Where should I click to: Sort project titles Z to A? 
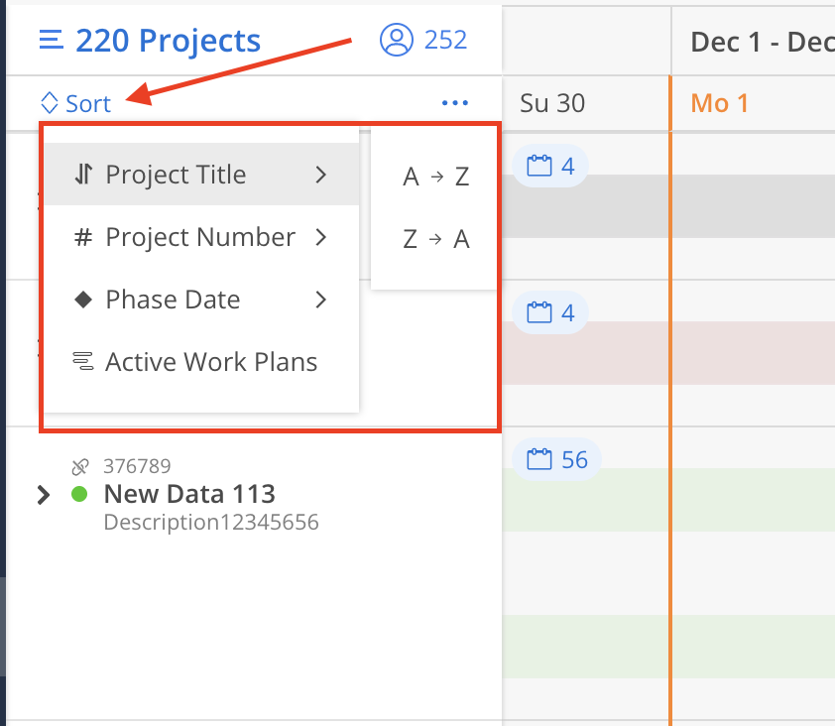435,239
